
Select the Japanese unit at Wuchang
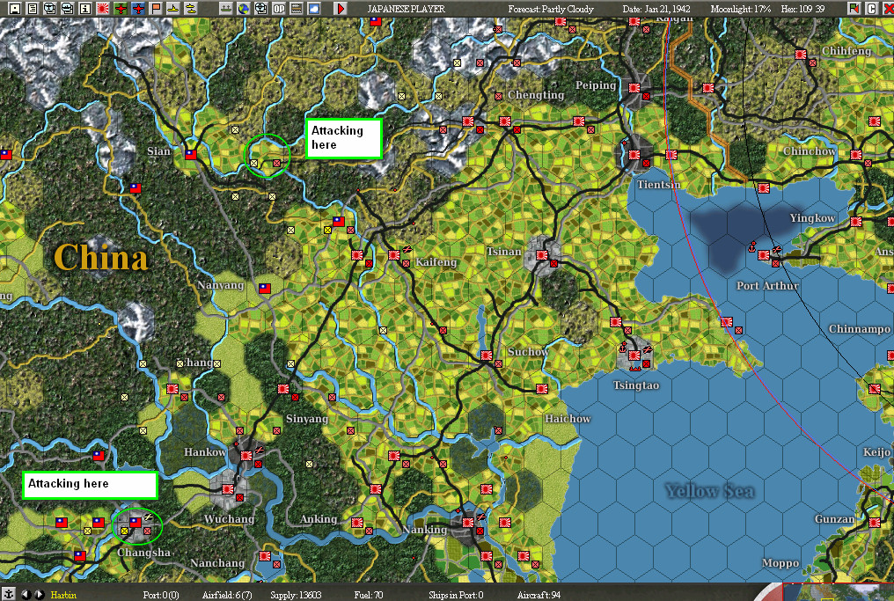pyautogui.click(x=228, y=489)
